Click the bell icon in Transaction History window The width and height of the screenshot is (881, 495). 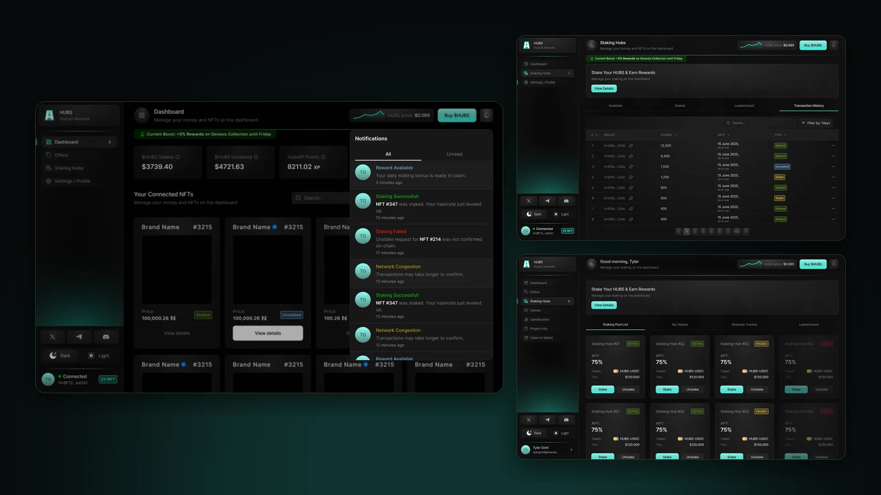(834, 45)
